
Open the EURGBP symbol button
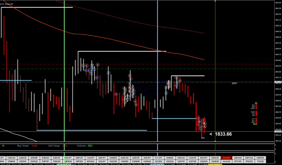(x=34, y=158)
